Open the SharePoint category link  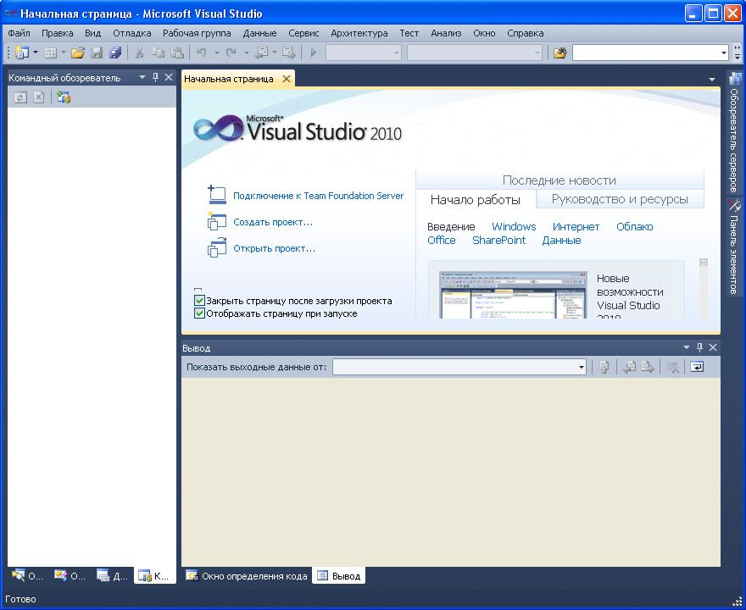pos(498,240)
